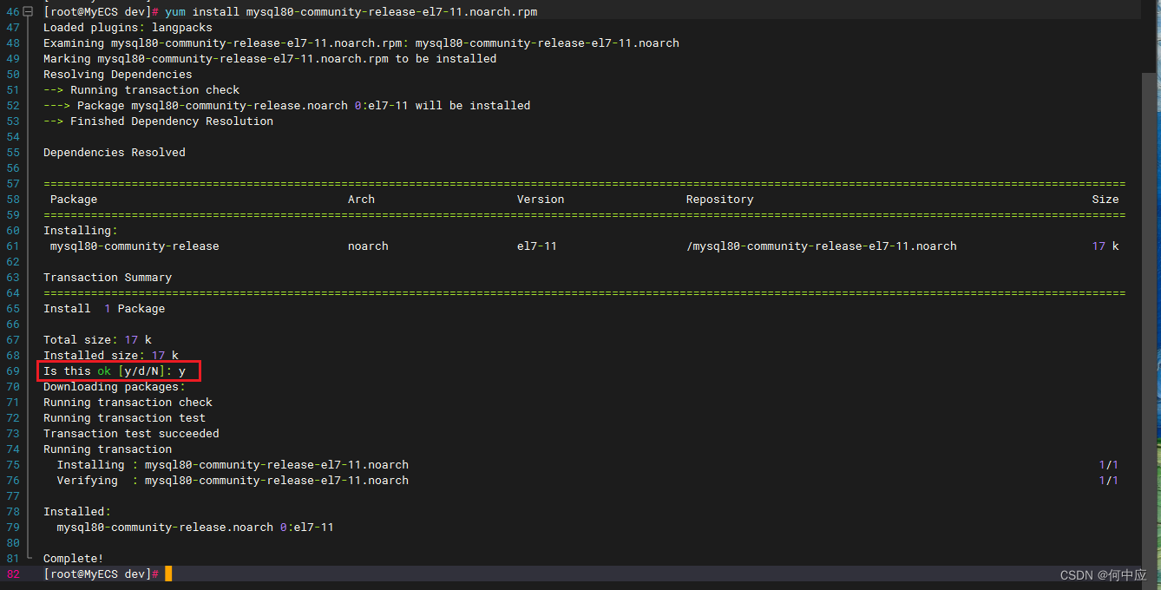This screenshot has height=590, width=1161.
Task: Click the 'Installing : mysql80...' line 75 text
Action: click(233, 465)
